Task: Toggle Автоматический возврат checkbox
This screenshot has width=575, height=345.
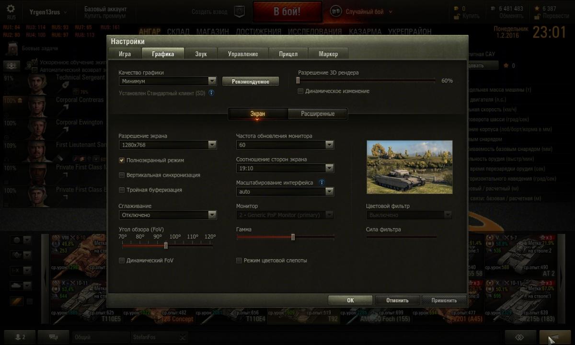Action: point(34,70)
